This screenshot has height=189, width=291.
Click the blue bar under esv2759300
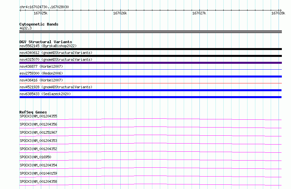coord(150,77)
